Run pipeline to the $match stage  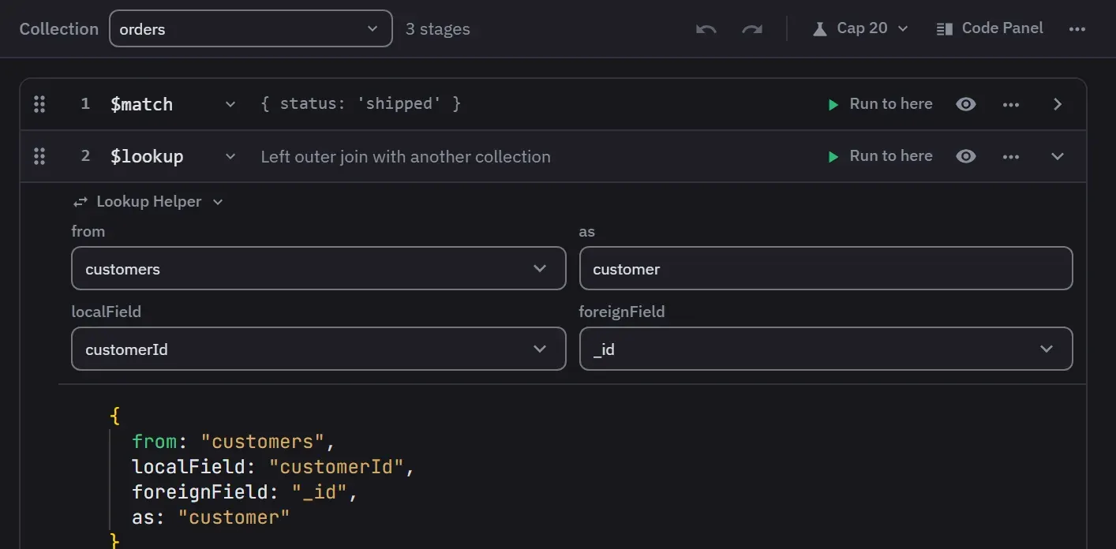pos(879,104)
